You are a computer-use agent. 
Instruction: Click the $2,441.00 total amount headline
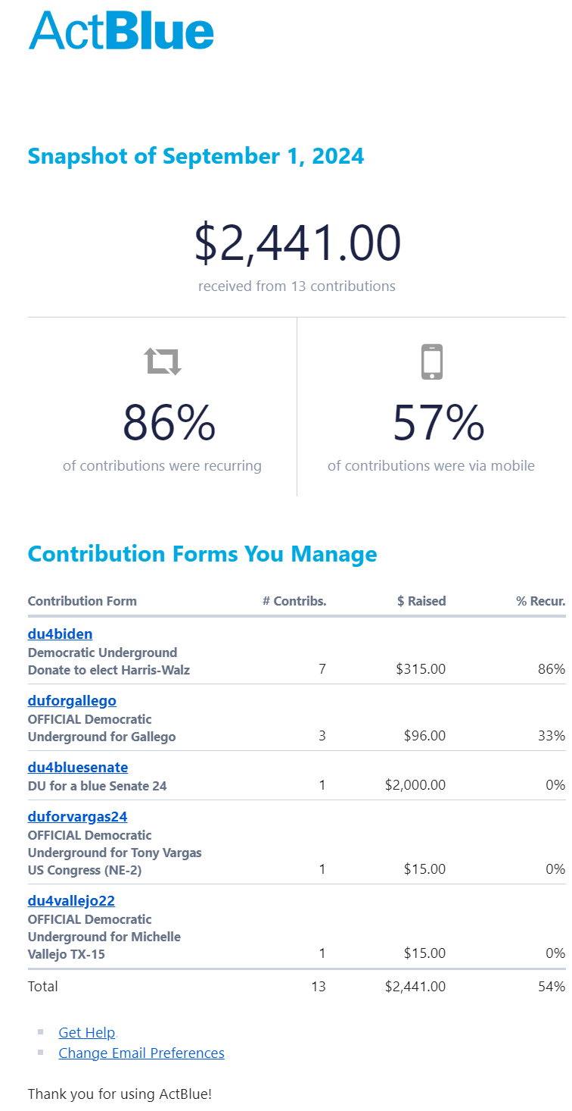click(x=297, y=243)
